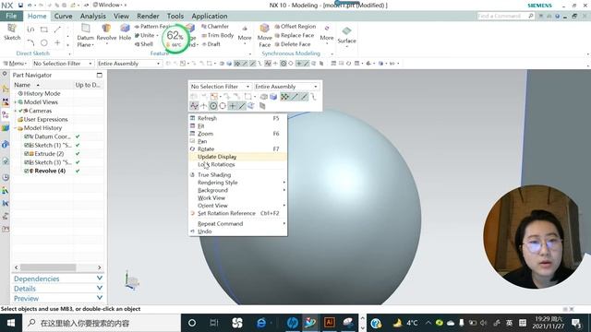This screenshot has width=591, height=332.
Task: Choose Refresh from context menu
Action: (237, 118)
